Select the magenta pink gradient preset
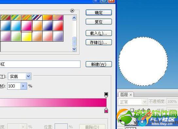This screenshot has height=129, width=178. [27, 26]
